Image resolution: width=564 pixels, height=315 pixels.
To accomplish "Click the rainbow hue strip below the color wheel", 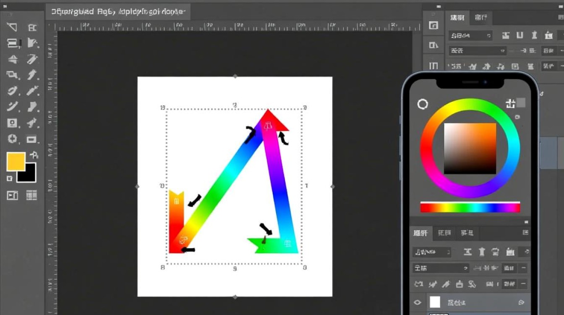I will click(x=470, y=207).
